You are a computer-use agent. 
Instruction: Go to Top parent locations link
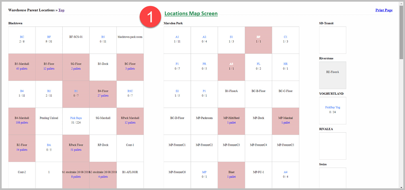click(x=61, y=10)
